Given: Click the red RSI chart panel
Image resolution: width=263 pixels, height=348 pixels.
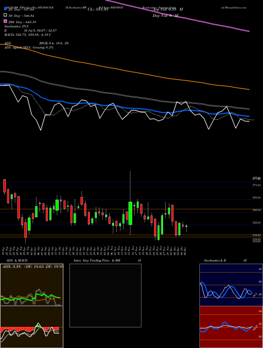Looking at the screenshot, I should coord(230,327).
